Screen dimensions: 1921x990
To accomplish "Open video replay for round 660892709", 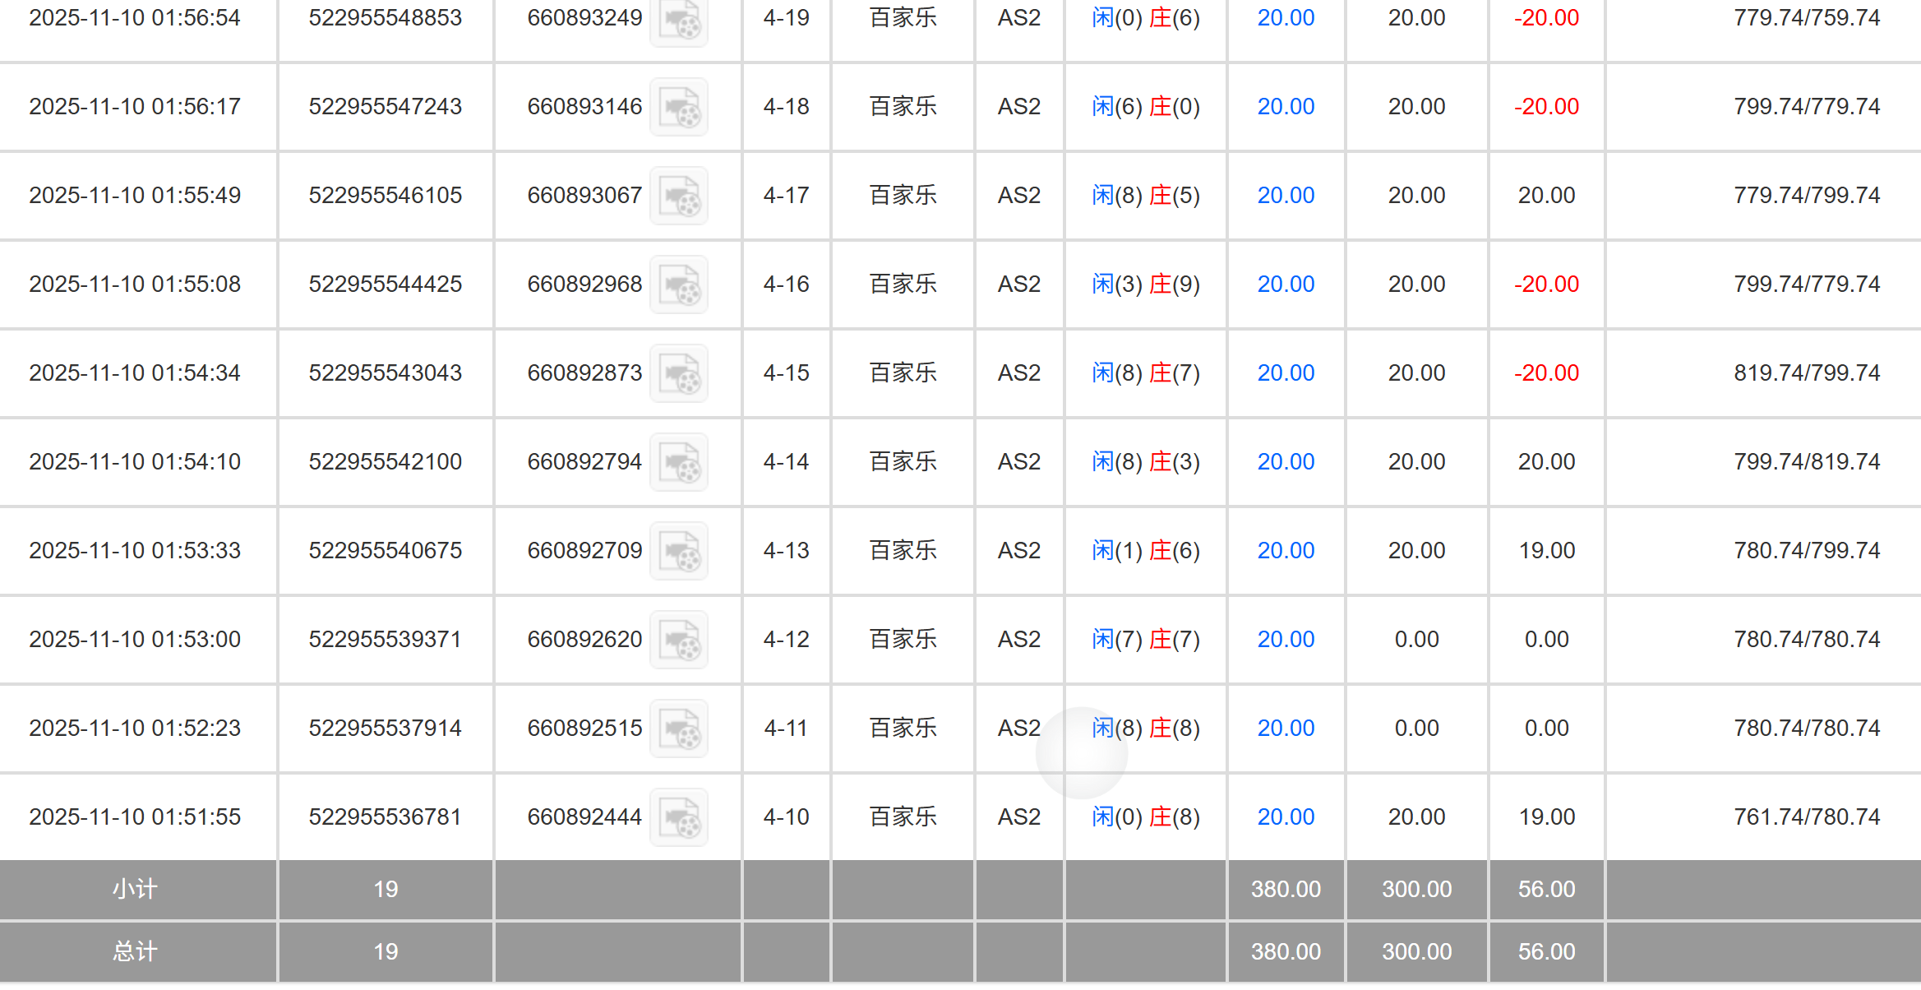I will (679, 551).
